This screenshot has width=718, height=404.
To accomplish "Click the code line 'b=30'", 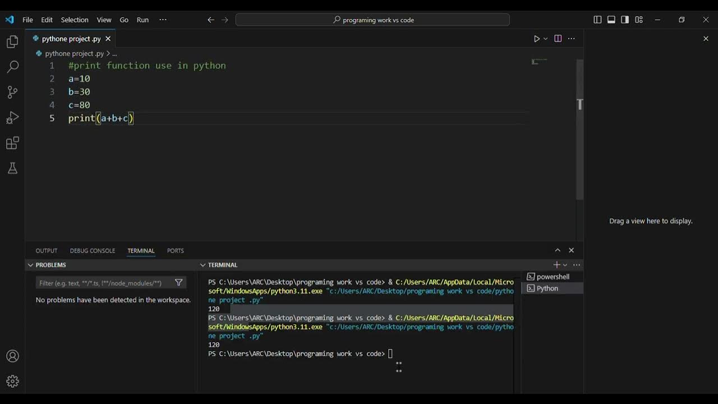I will [79, 92].
